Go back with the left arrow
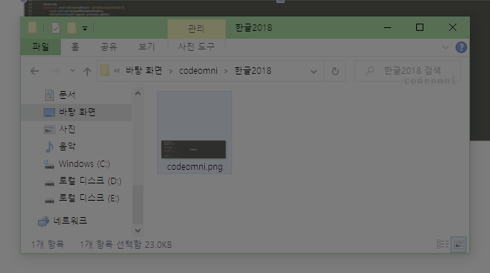The width and height of the screenshot is (490, 273). pyautogui.click(x=34, y=71)
